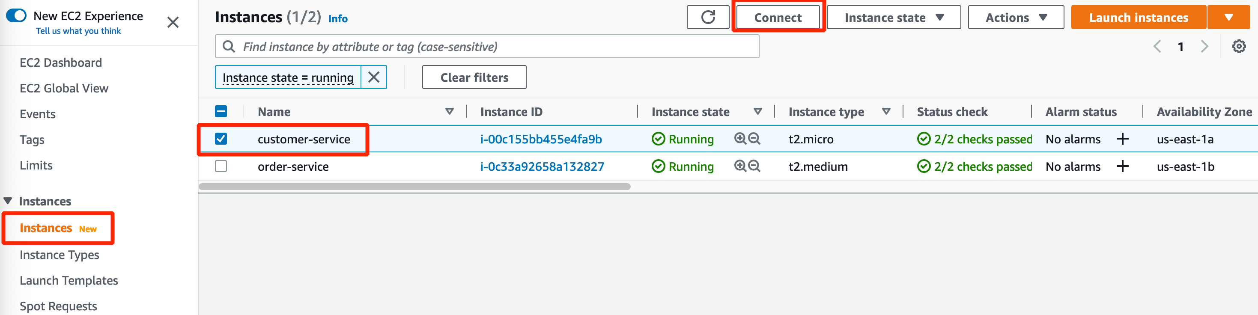Click 2/2 checks passed for customer-service
The width and height of the screenshot is (1258, 315).
pyautogui.click(x=974, y=139)
